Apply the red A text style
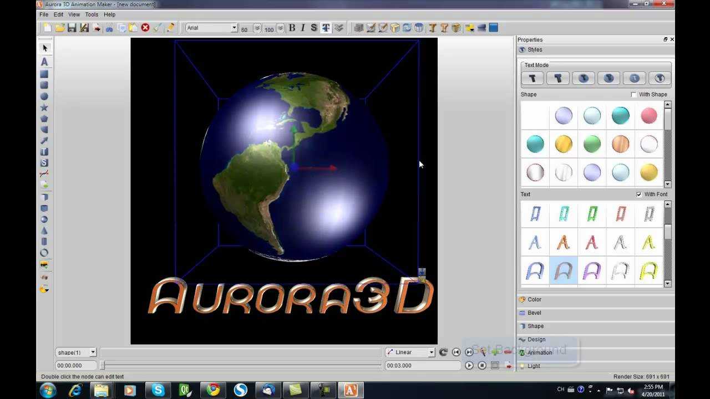 (592, 242)
